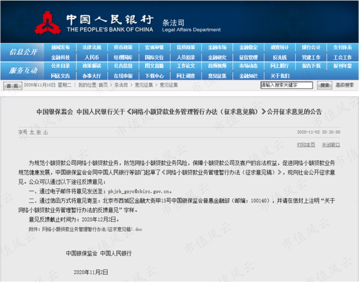Open the 下载中心 page

pos(154,76)
